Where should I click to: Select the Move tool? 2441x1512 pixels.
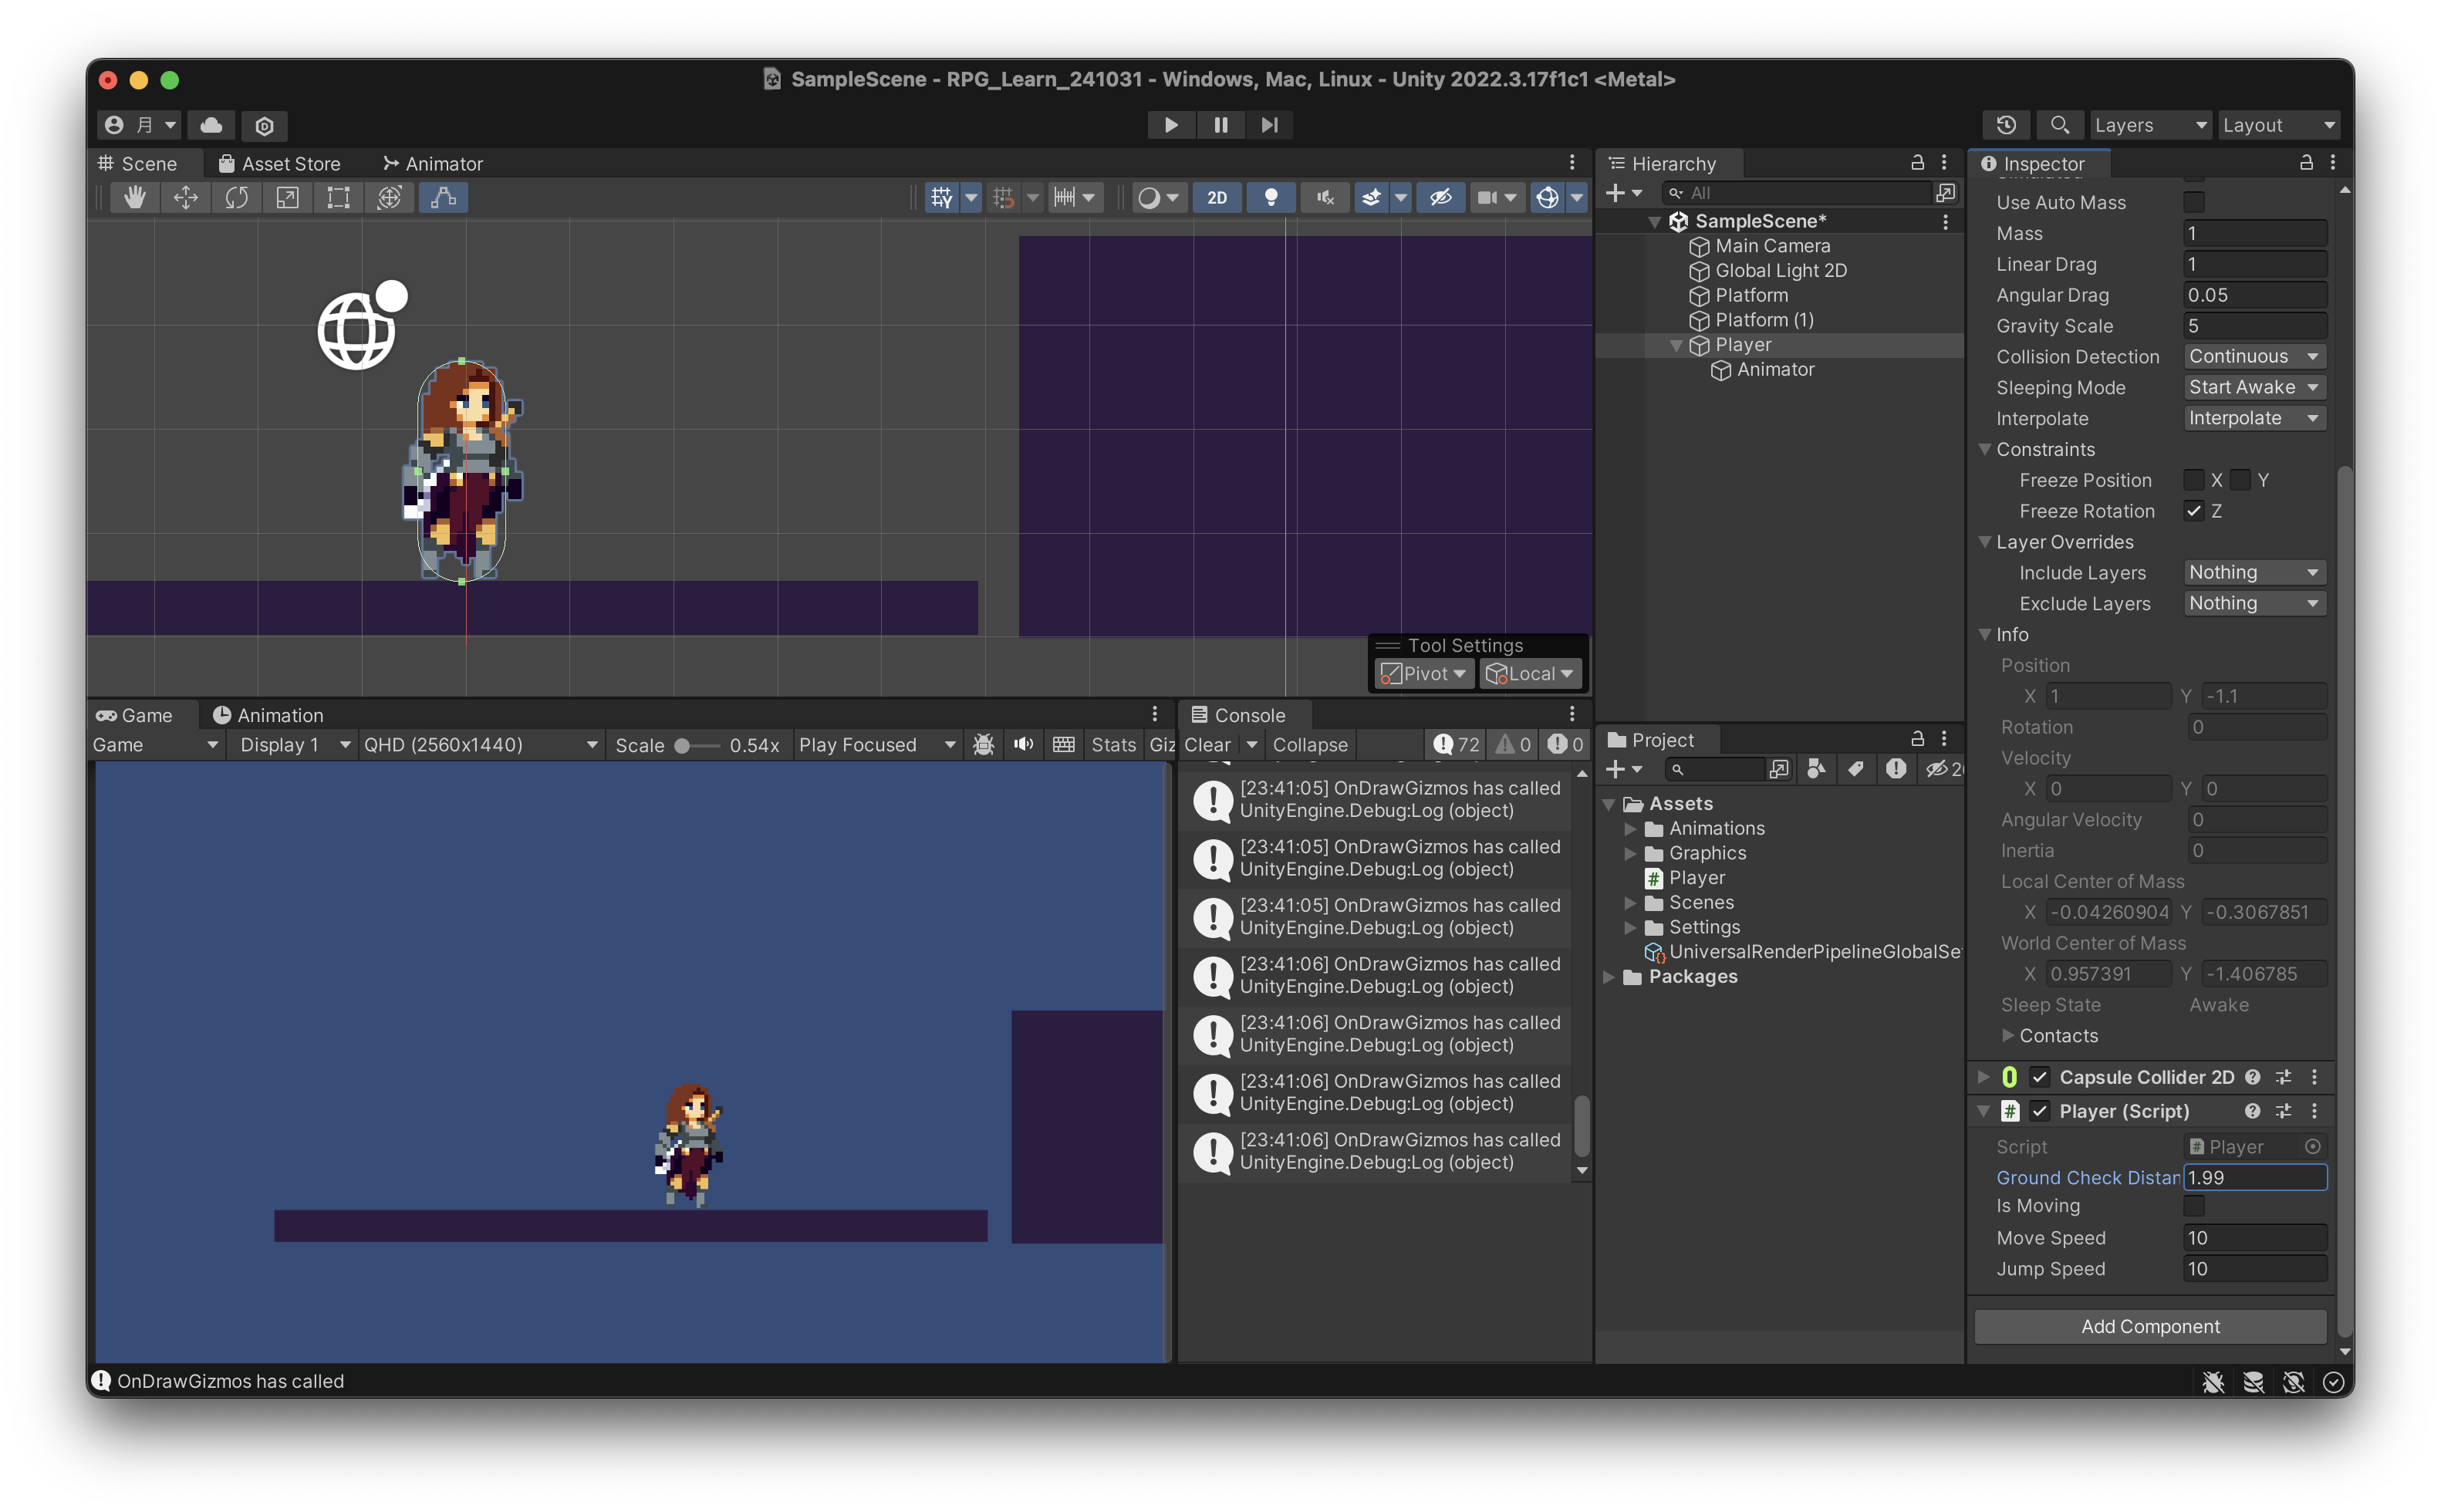click(185, 198)
